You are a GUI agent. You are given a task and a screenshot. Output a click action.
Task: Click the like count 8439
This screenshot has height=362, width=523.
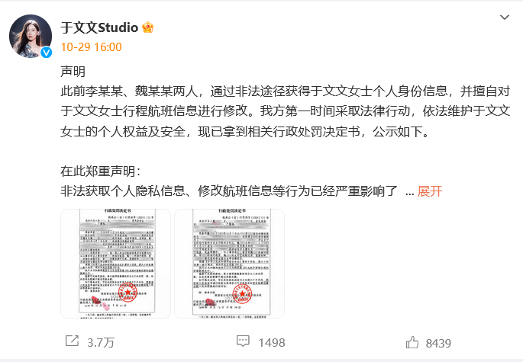tap(438, 344)
